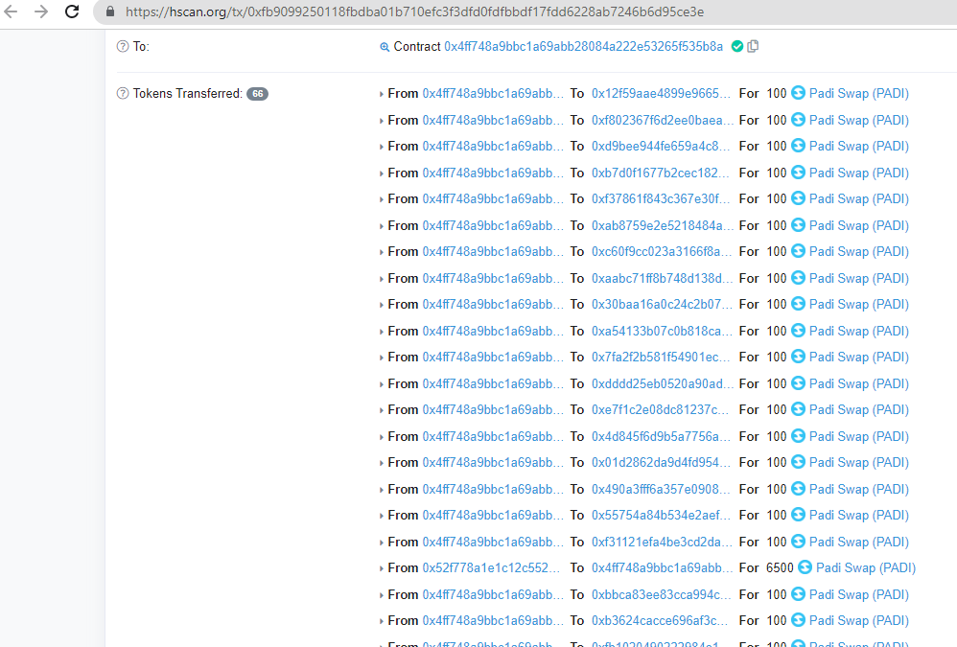
Task: Open recipient address 0xa54133b07c0b818ca
Action: (x=661, y=331)
